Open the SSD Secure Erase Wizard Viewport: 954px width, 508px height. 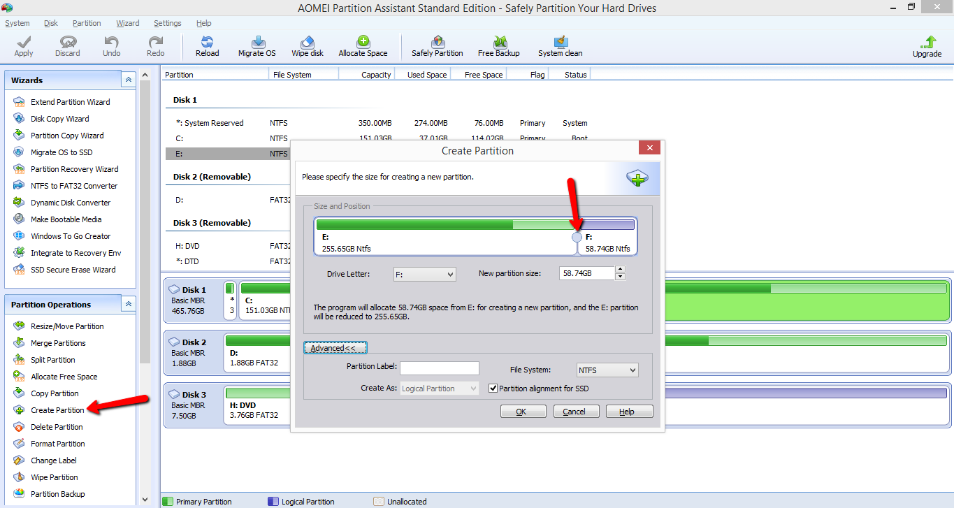point(73,270)
